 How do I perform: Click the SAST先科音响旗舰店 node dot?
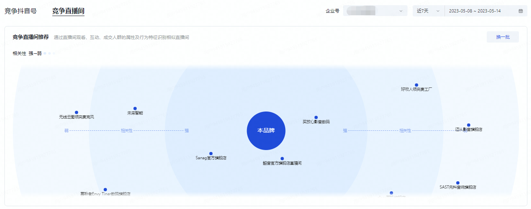click(x=458, y=183)
